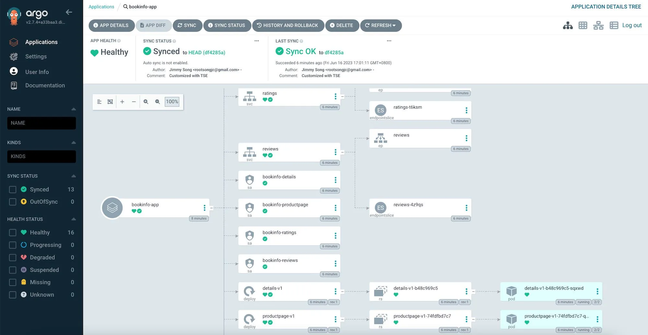The height and width of the screenshot is (335, 648).
Task: Zoom in with the magnifier plus icon
Action: pyautogui.click(x=146, y=102)
